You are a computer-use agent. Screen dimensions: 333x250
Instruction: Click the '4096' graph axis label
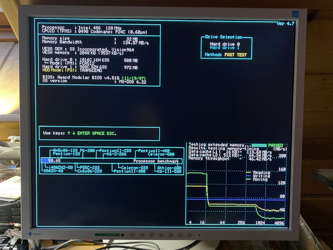click(x=279, y=223)
